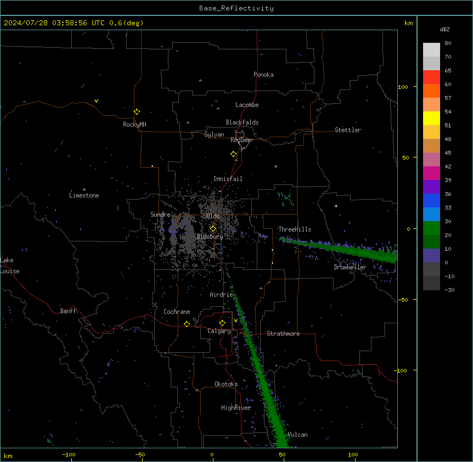This screenshot has width=473, height=462.
Task: Click the yellow diamond marker near Olds
Action: coord(213,229)
